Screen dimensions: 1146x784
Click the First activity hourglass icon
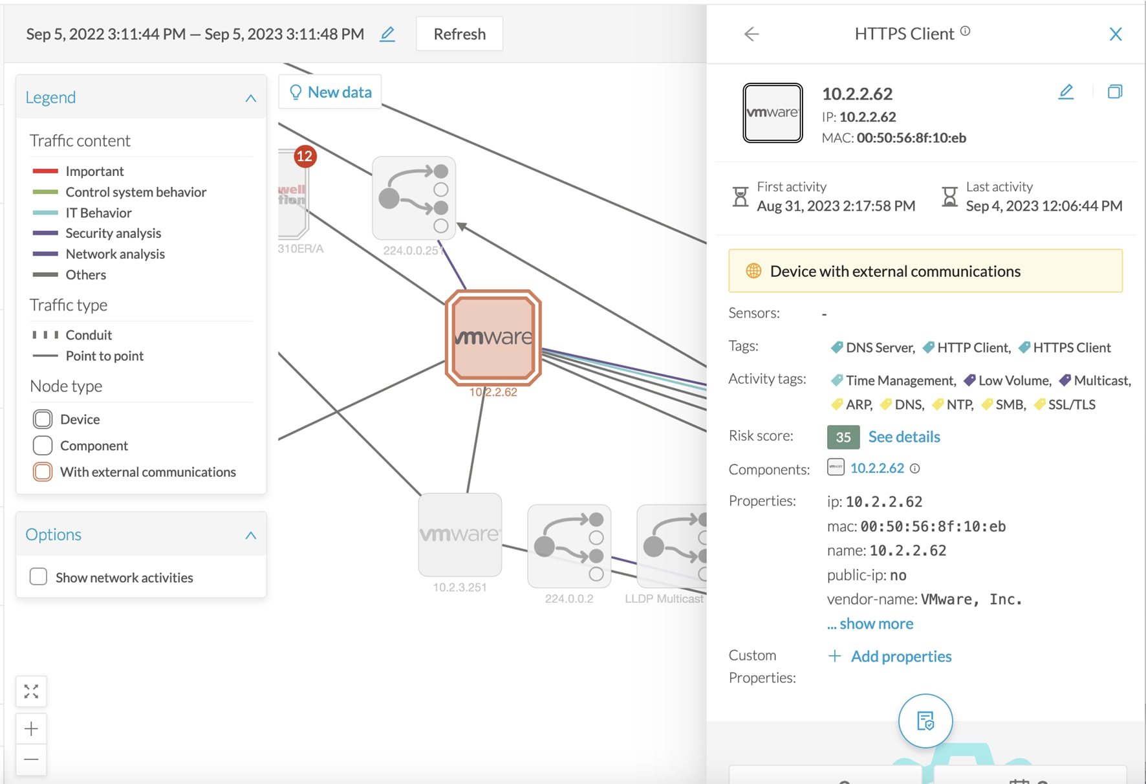[x=740, y=197]
